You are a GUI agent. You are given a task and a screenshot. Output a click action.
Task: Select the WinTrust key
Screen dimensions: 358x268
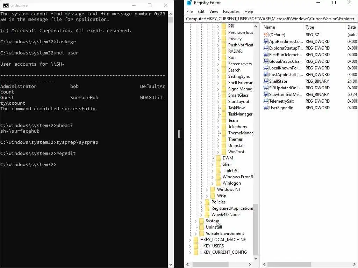[x=236, y=152]
